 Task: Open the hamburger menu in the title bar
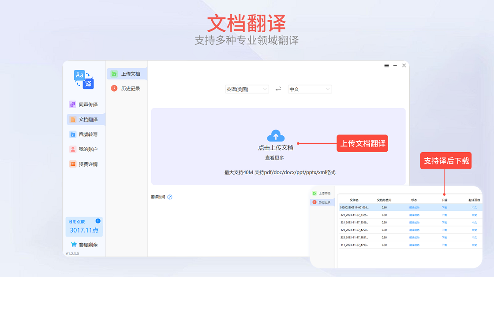(386, 66)
